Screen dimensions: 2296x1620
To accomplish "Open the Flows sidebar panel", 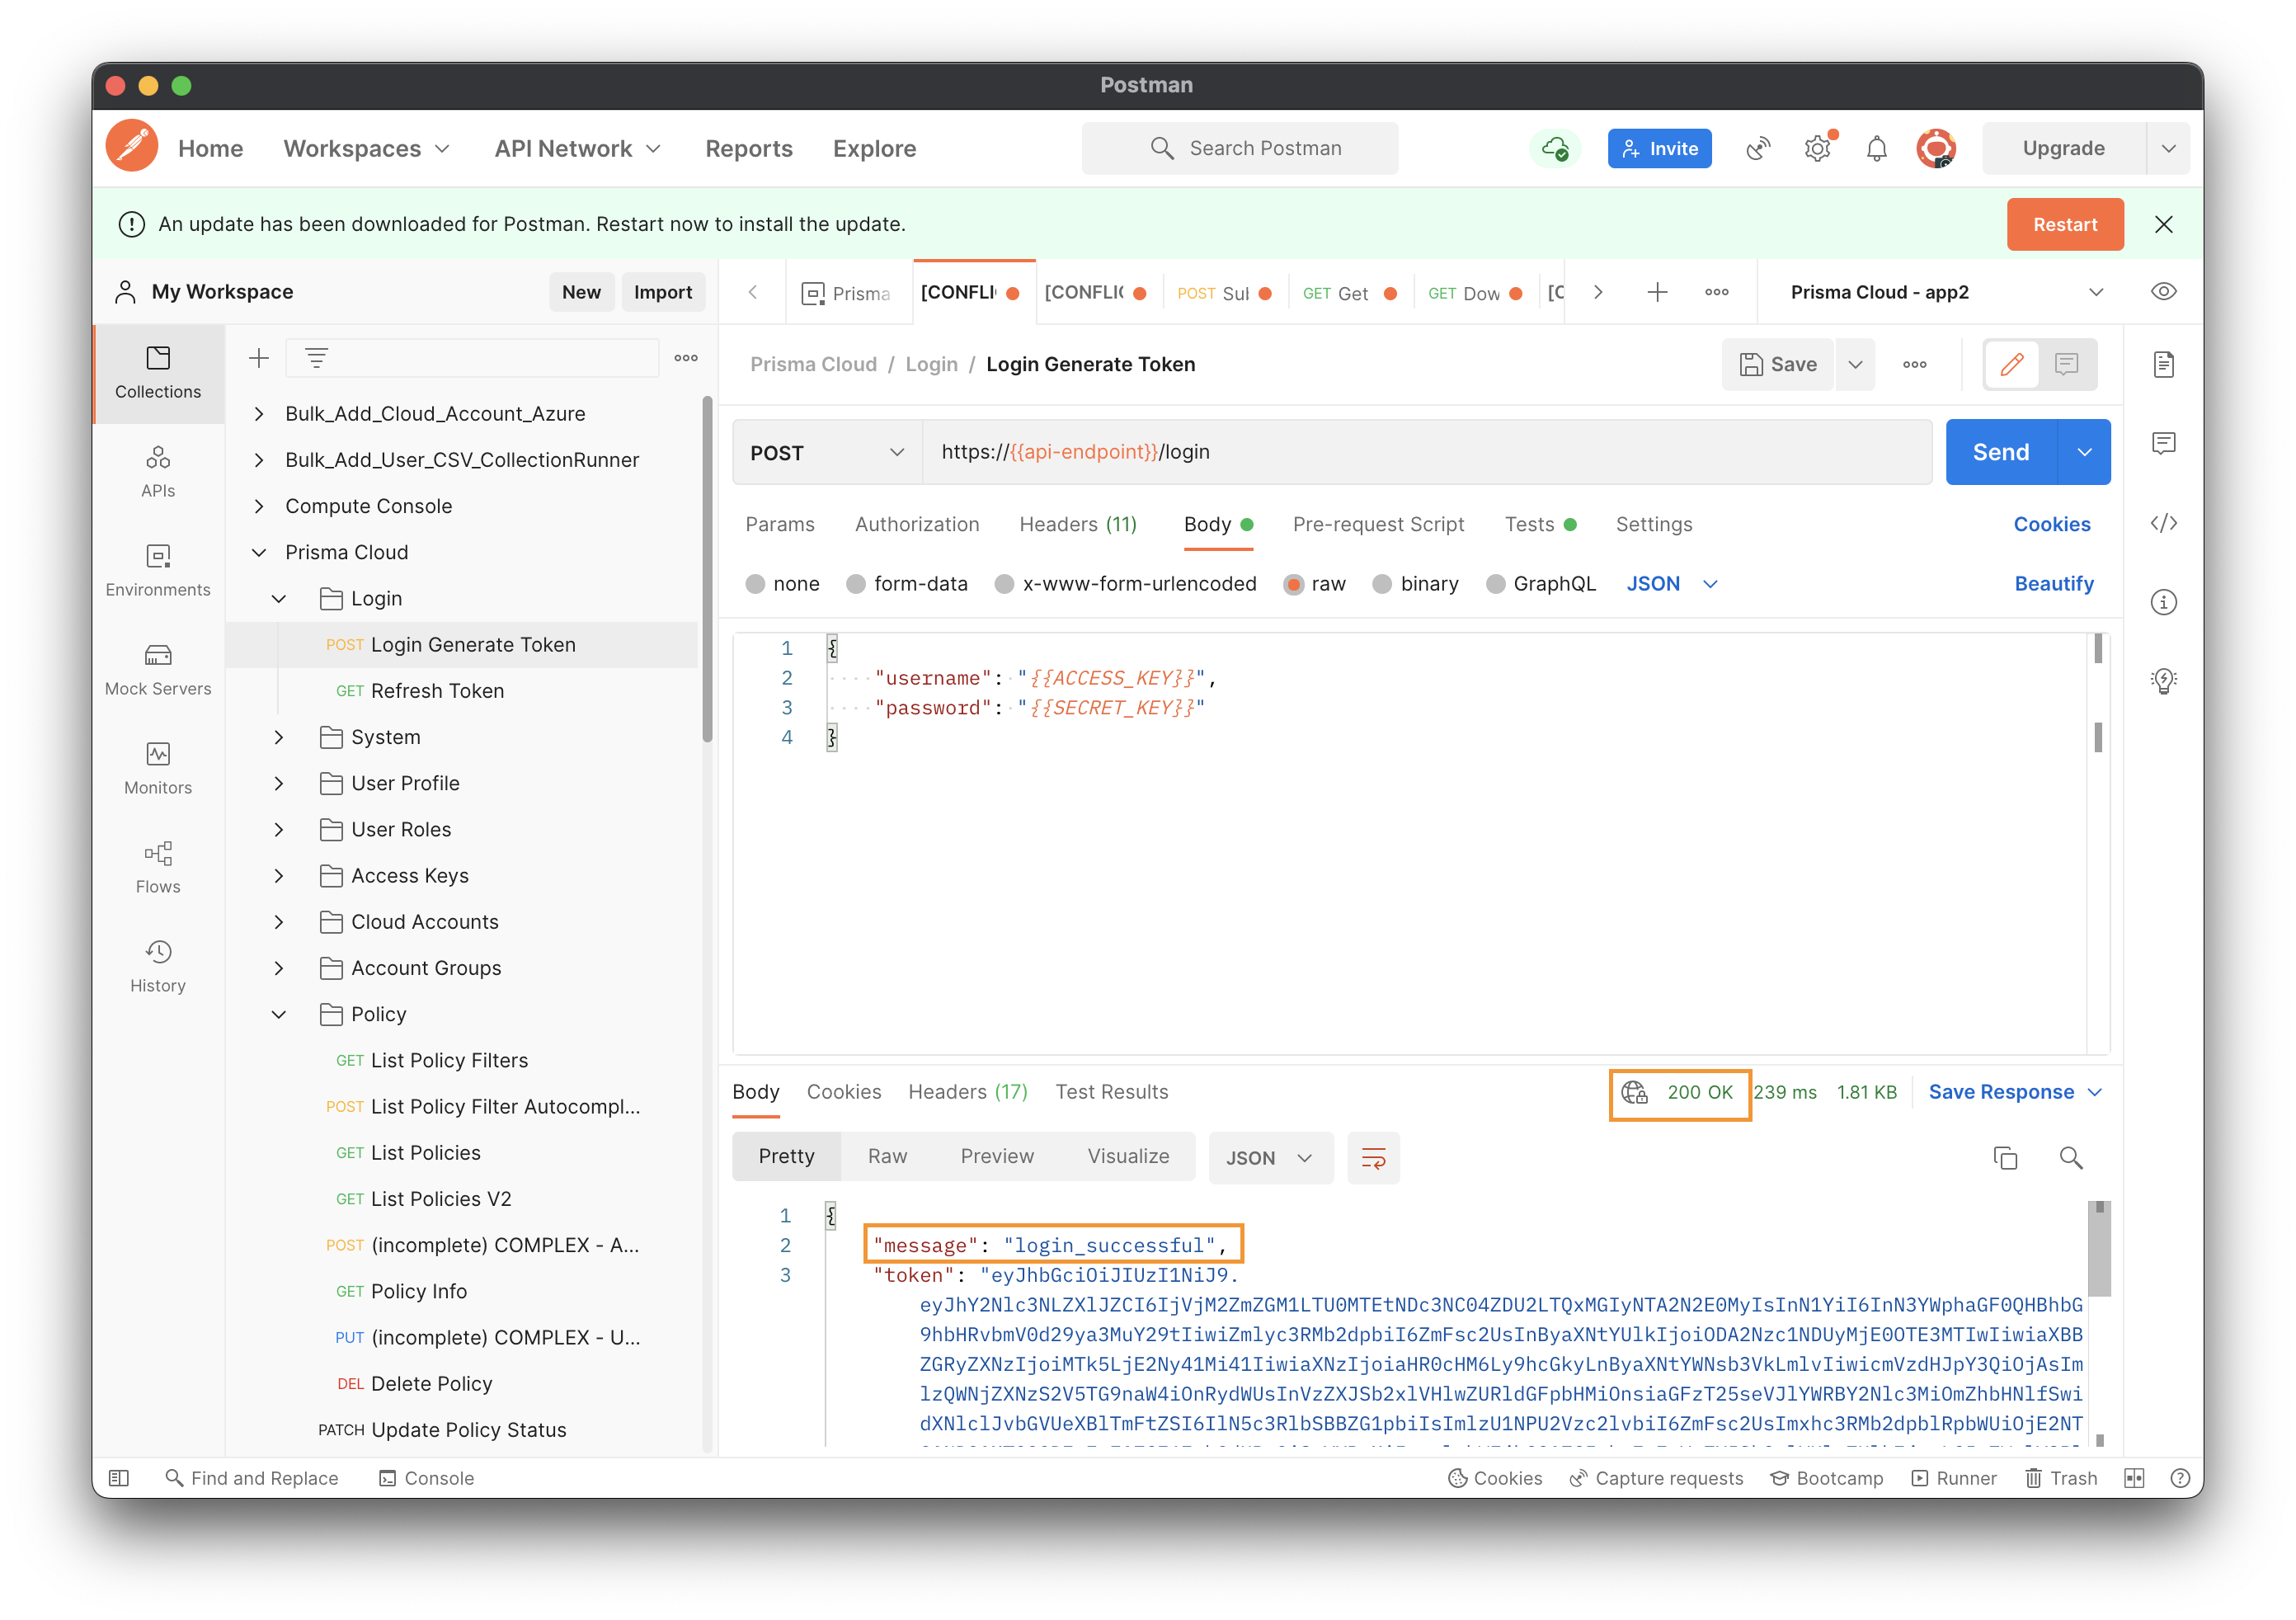I will click(158, 868).
